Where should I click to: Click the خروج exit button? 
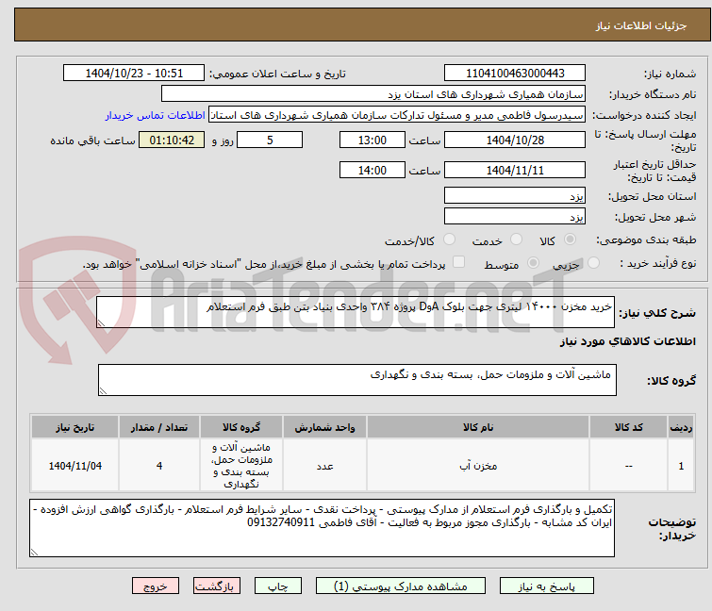pyautogui.click(x=156, y=586)
